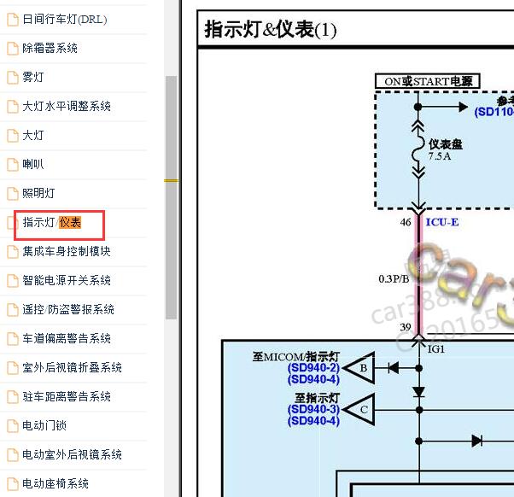The image size is (514, 497).
Task: Click the document icon beside 智能电源开关系统
Action: point(13,281)
